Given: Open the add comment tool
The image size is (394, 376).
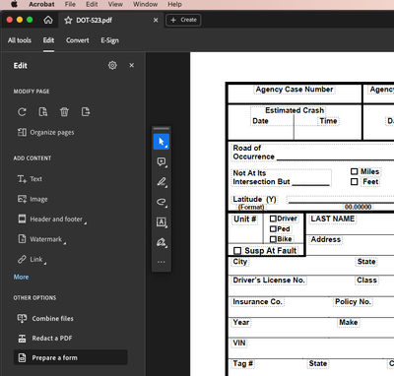Looking at the screenshot, I should pos(162,161).
